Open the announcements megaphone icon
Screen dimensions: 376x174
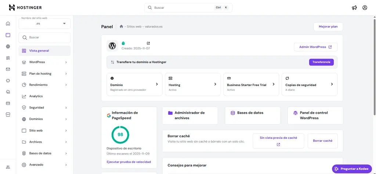point(354,7)
